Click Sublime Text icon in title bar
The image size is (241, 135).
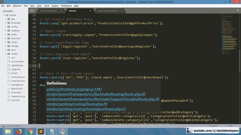[2, 2]
